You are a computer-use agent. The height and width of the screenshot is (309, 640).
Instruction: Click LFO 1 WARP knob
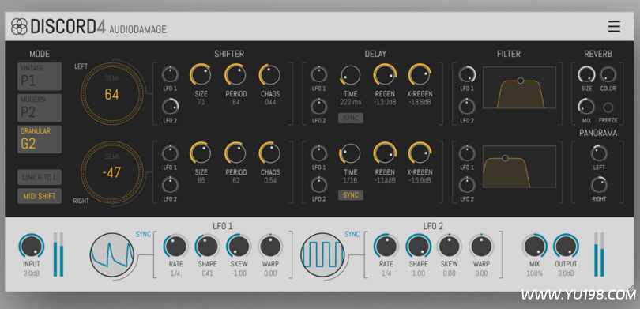270,247
